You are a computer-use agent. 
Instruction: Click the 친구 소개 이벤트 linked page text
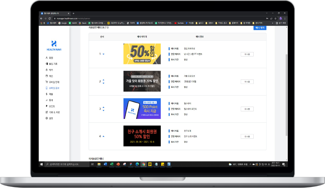(191, 137)
